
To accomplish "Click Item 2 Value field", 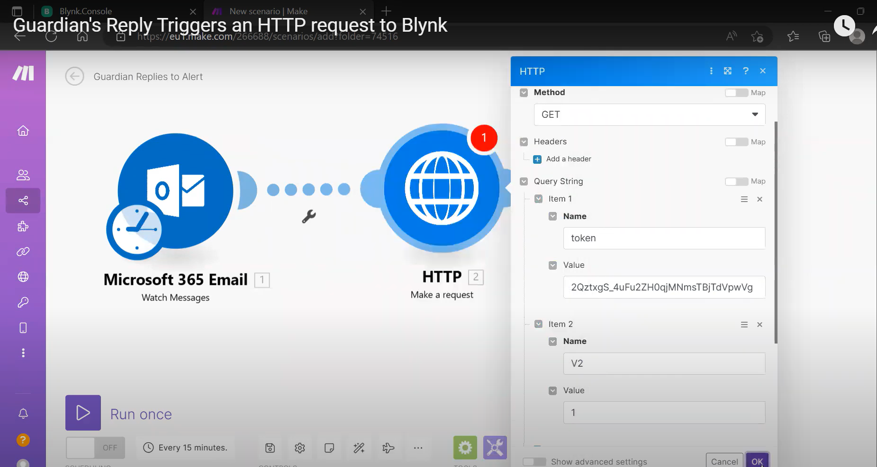I will pos(664,413).
